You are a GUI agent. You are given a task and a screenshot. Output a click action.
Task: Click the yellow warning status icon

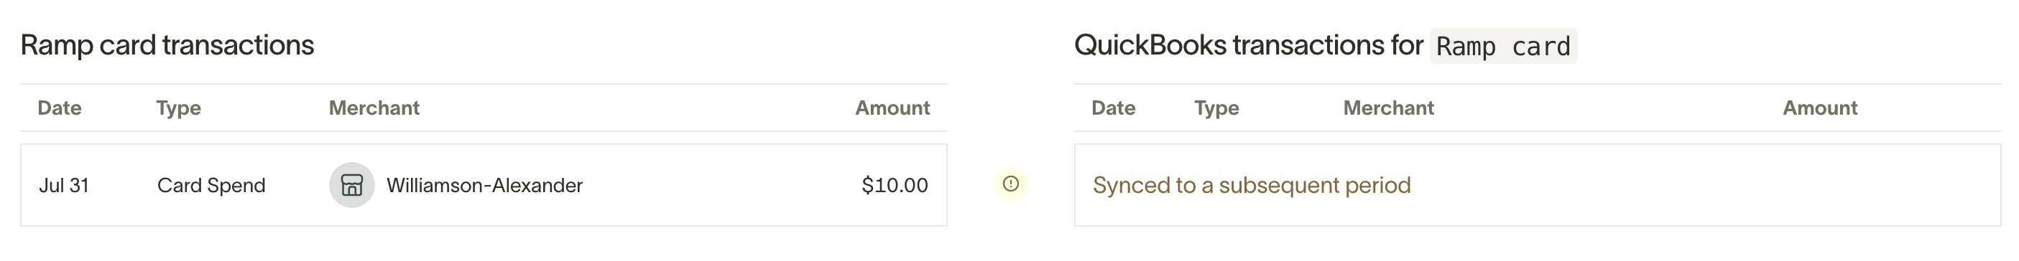pos(1011,184)
